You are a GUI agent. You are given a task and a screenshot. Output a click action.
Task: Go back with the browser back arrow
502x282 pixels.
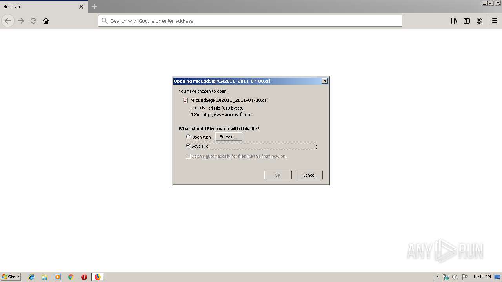8,21
